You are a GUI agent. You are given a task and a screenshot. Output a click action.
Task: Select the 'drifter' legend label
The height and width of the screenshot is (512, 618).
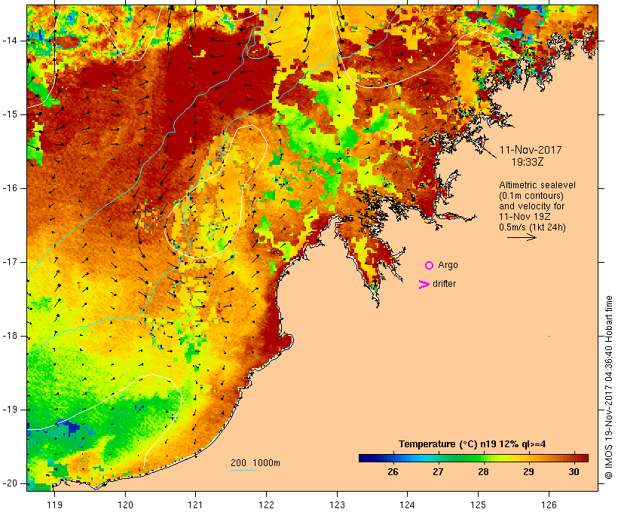tap(445, 284)
